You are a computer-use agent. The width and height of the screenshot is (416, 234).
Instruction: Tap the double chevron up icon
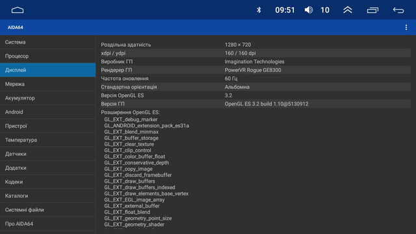click(348, 10)
